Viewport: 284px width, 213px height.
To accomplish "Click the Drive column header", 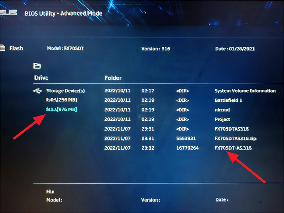I will pyautogui.click(x=41, y=78).
